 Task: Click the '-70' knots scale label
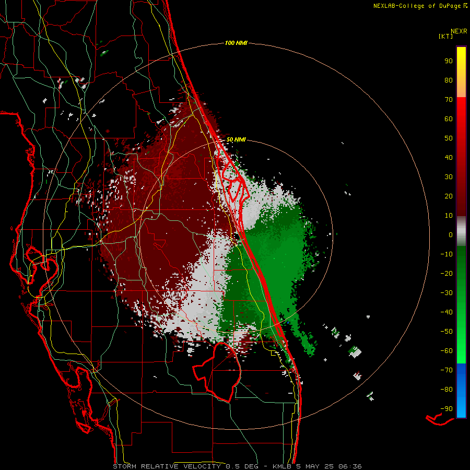point(446,370)
